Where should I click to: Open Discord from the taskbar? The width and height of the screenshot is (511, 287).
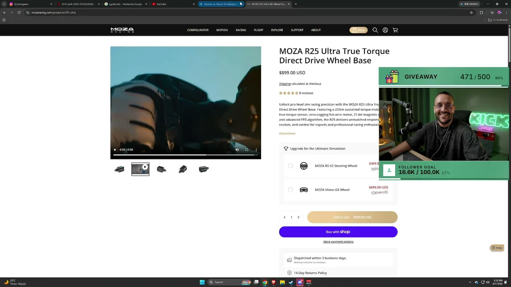[300, 282]
